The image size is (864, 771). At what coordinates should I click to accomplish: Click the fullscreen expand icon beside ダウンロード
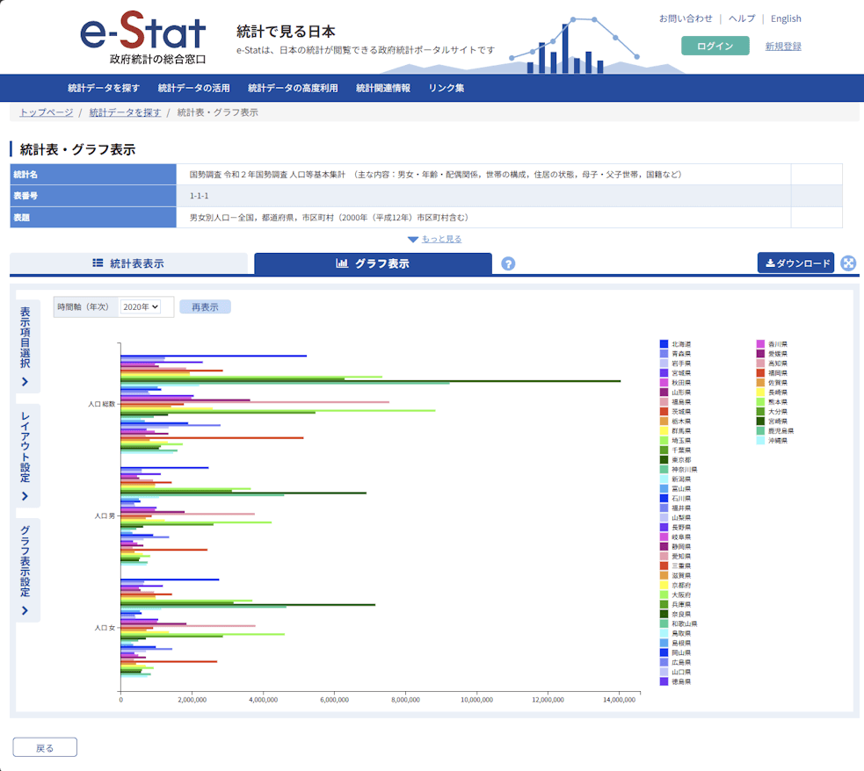848,263
